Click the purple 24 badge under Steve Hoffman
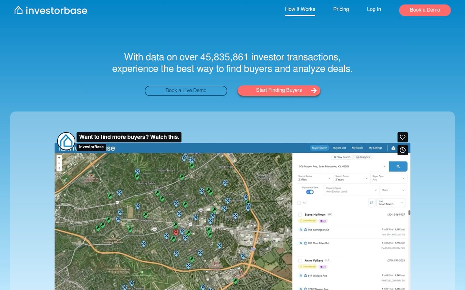Viewport: 465px width, 290px height. (323, 221)
